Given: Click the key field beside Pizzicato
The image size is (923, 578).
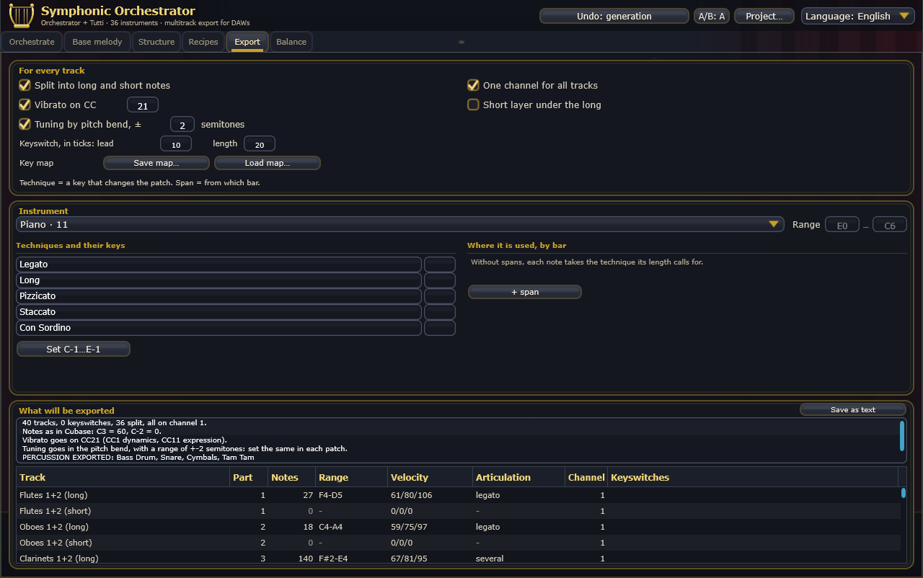Looking at the screenshot, I should (x=440, y=296).
